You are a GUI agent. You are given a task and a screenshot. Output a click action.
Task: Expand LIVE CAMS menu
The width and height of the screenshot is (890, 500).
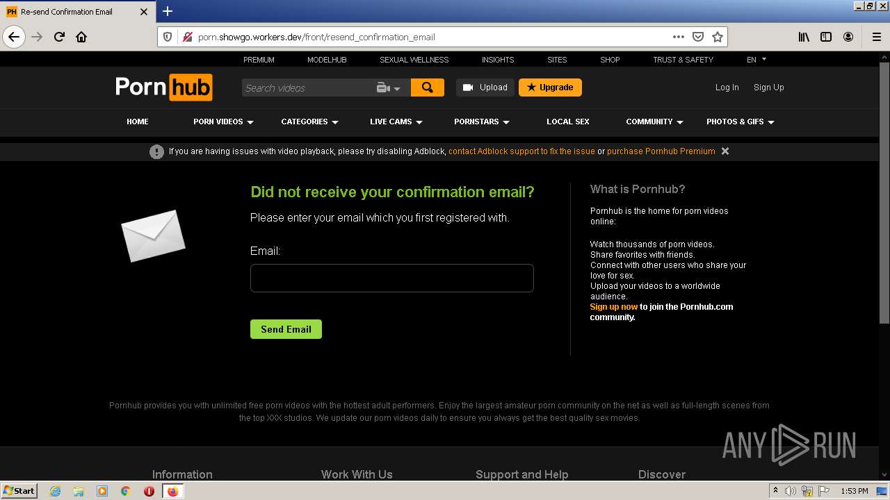click(396, 122)
